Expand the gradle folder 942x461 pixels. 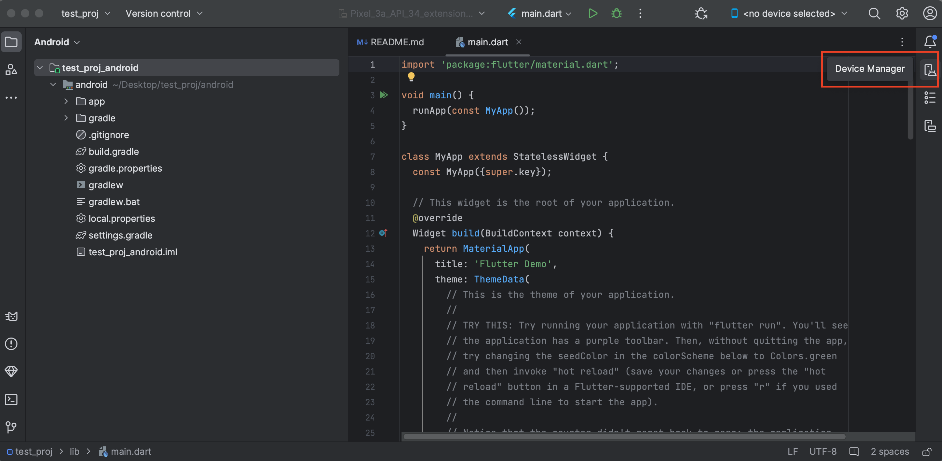[x=66, y=118]
